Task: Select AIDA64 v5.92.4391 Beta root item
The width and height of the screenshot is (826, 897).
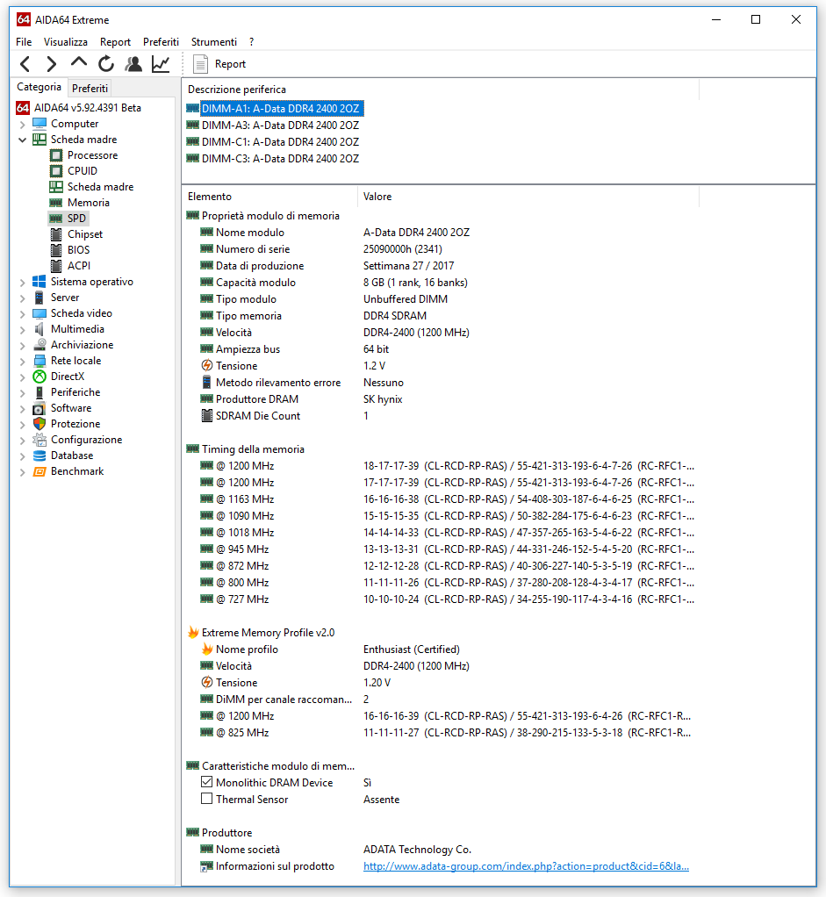Action: tap(88, 108)
